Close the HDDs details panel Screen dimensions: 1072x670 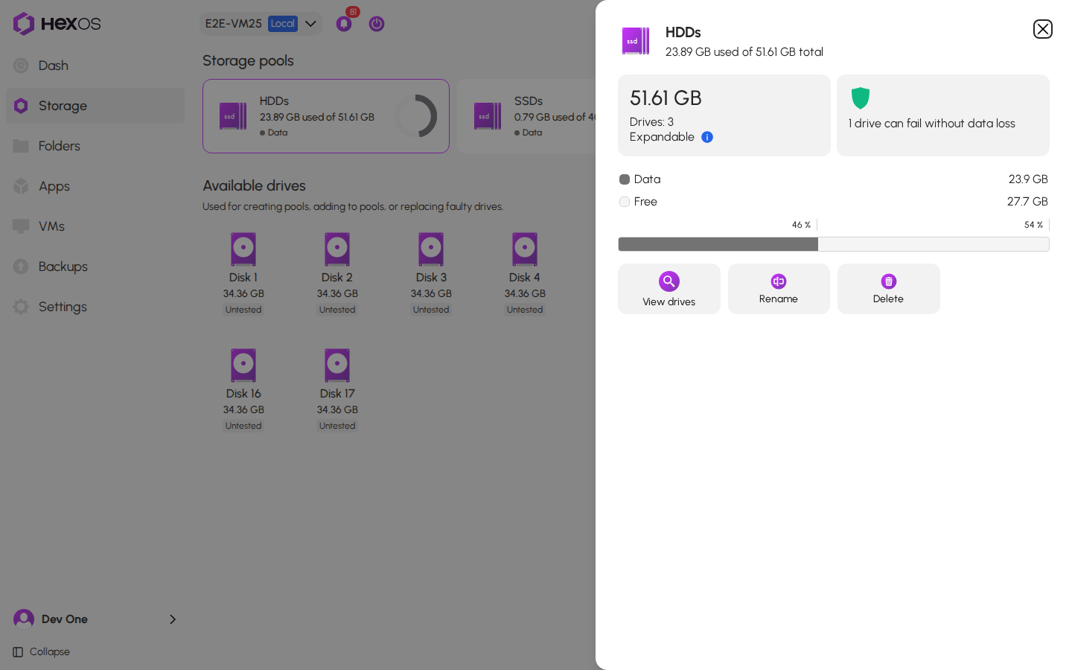pos(1042,29)
